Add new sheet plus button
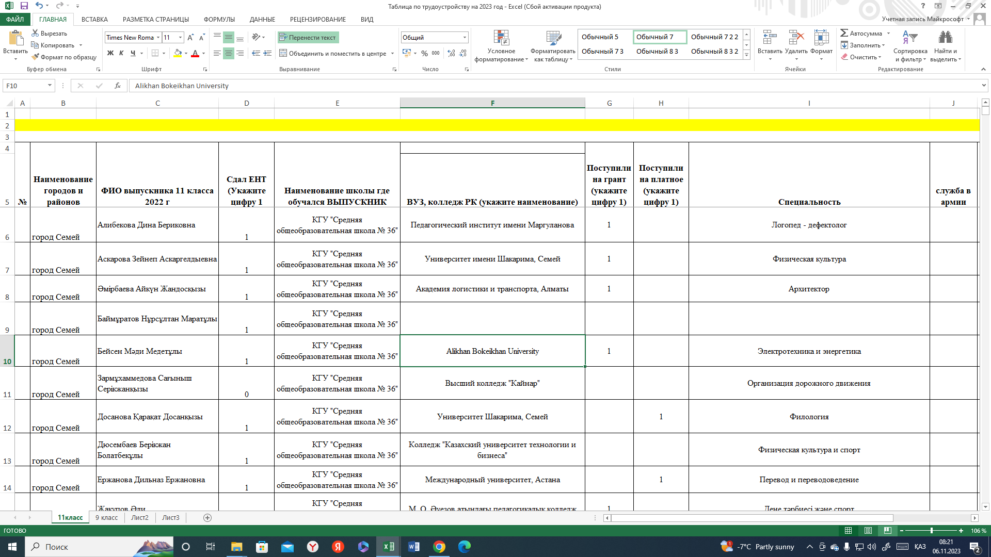The height and width of the screenshot is (557, 991). [x=207, y=518]
